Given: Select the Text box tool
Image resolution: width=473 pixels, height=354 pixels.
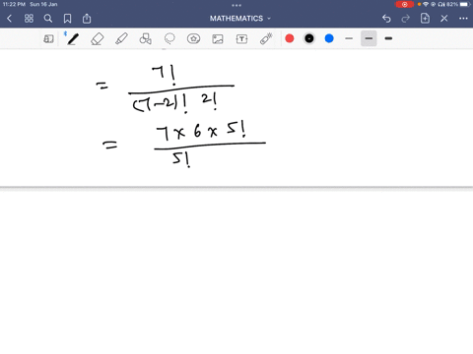Looking at the screenshot, I should (x=241, y=39).
